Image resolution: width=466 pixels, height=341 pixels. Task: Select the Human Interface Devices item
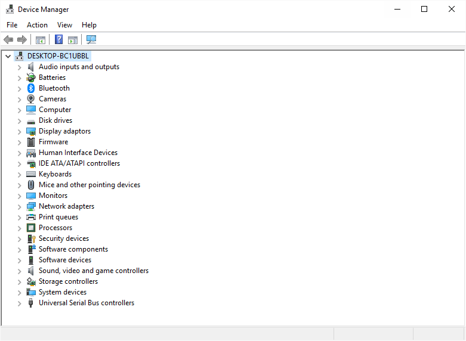pos(78,153)
